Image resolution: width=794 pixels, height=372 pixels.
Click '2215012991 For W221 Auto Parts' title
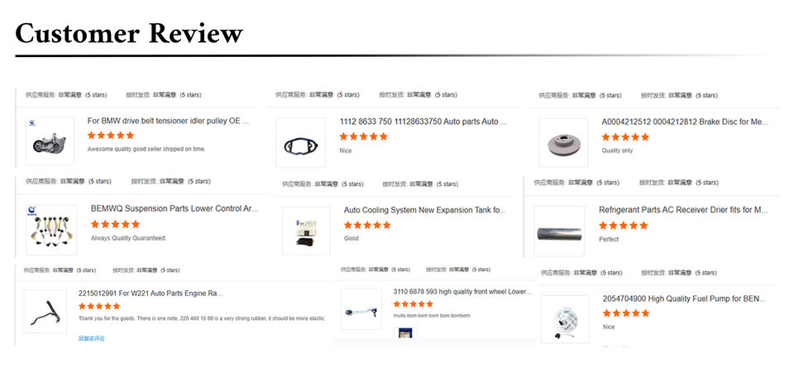pyautogui.click(x=151, y=293)
